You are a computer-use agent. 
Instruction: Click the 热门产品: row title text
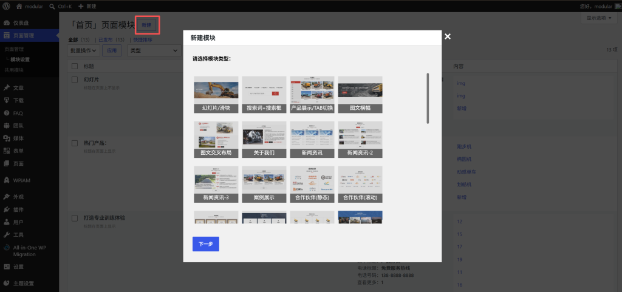(95, 143)
